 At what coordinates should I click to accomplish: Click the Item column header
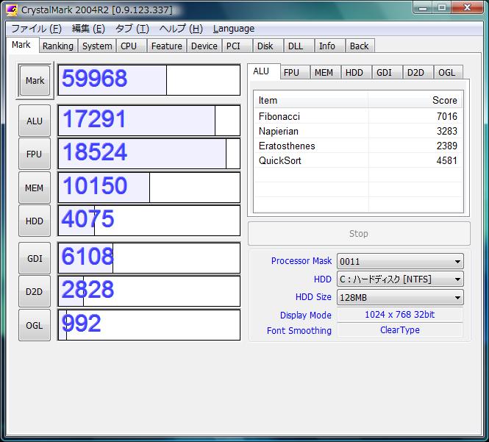pos(311,100)
